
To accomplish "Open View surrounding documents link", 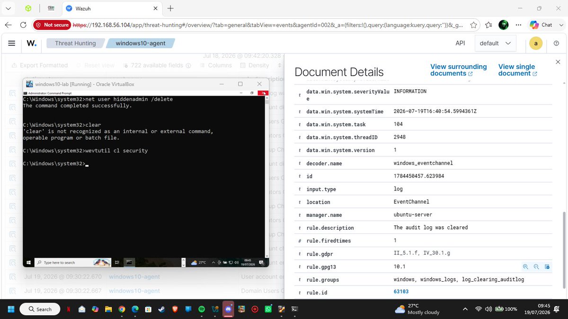I will pos(459,70).
